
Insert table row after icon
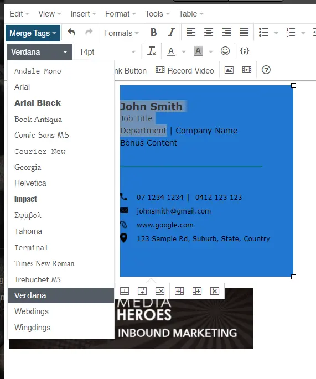142,291
